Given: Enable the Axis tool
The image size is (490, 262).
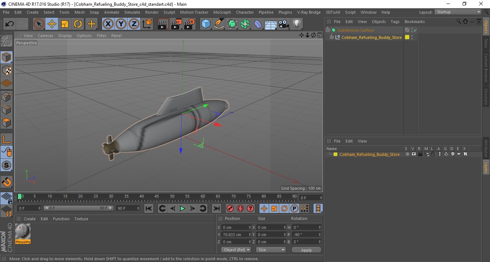Looking at the screenshot, I should [6, 139].
